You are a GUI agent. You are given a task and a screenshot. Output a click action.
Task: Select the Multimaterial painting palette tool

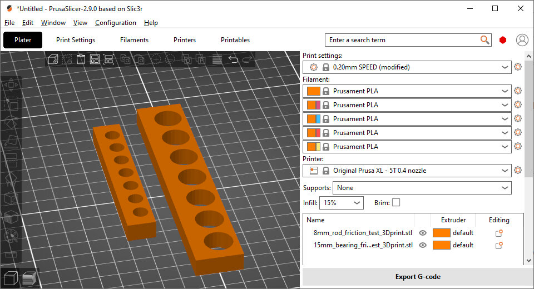[11, 236]
